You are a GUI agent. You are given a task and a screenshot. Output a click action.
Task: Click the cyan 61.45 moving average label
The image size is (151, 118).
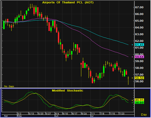139,45
